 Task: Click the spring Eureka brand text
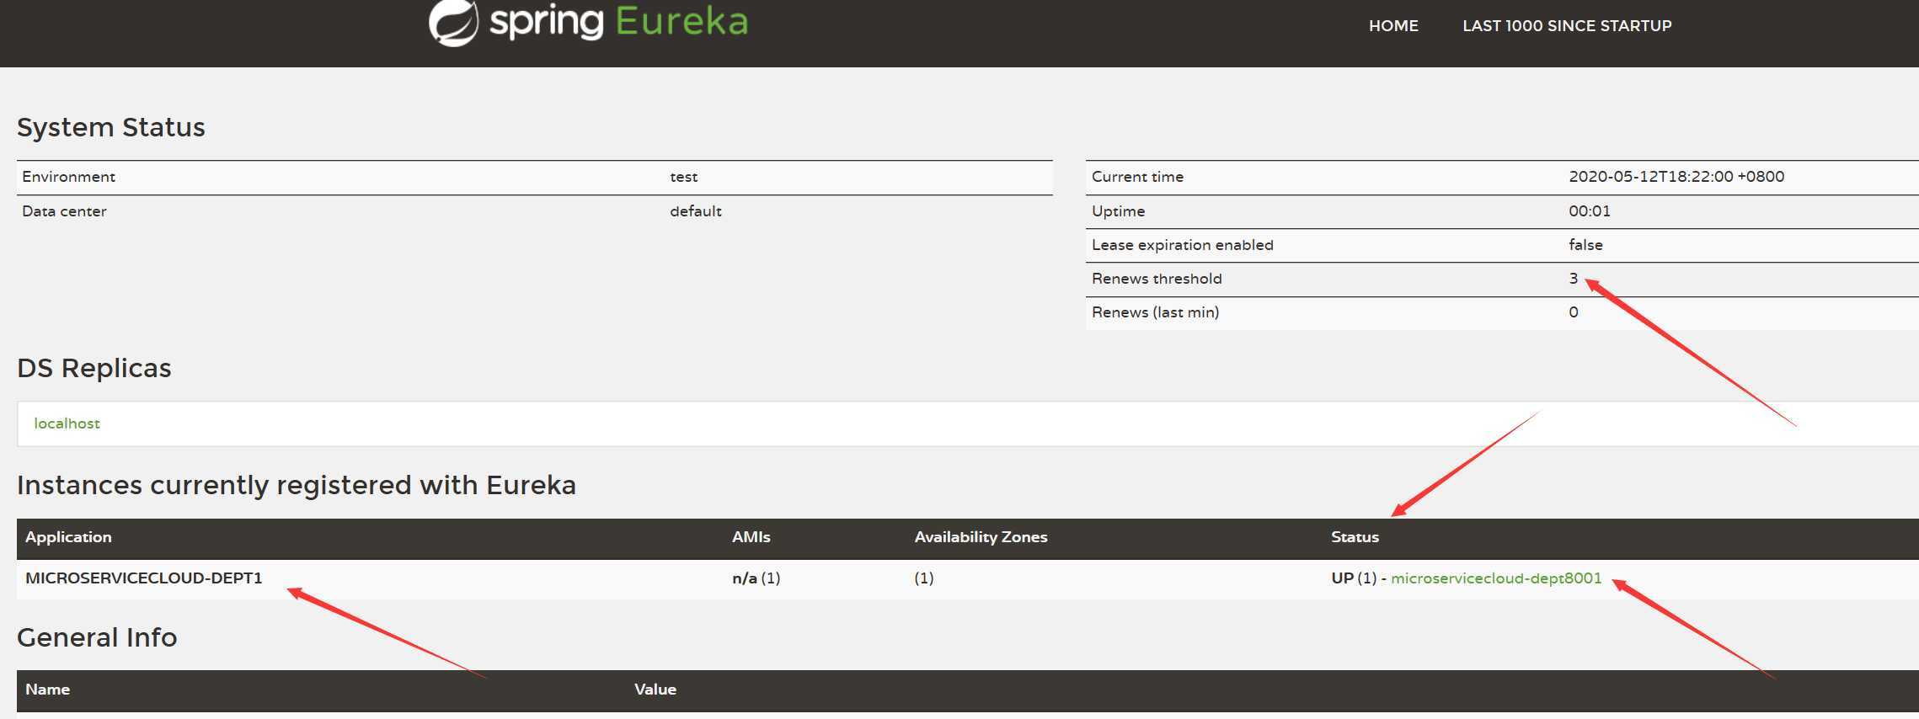click(618, 21)
